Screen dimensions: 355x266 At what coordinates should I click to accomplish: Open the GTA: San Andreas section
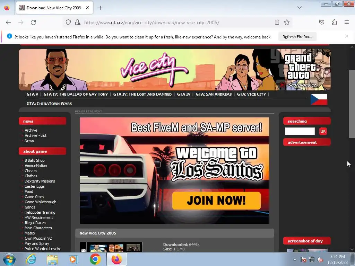214,94
